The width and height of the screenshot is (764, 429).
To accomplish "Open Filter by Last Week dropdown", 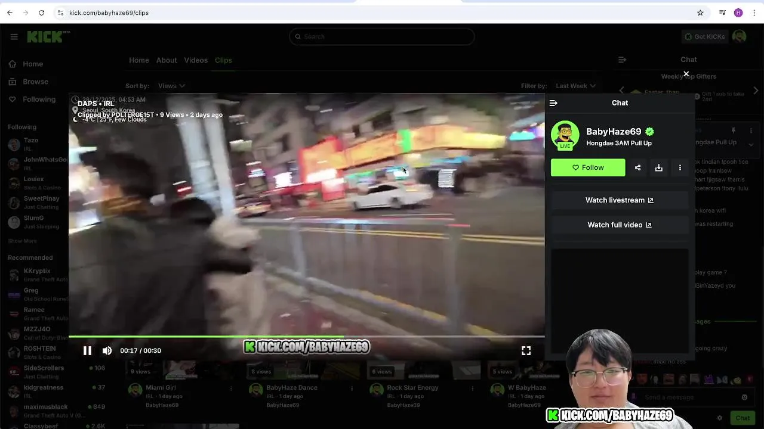I will click(x=575, y=86).
